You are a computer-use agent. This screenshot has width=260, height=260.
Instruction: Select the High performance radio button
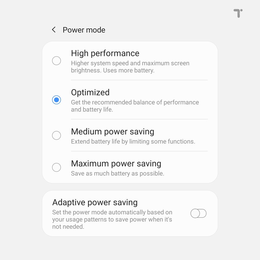56,61
